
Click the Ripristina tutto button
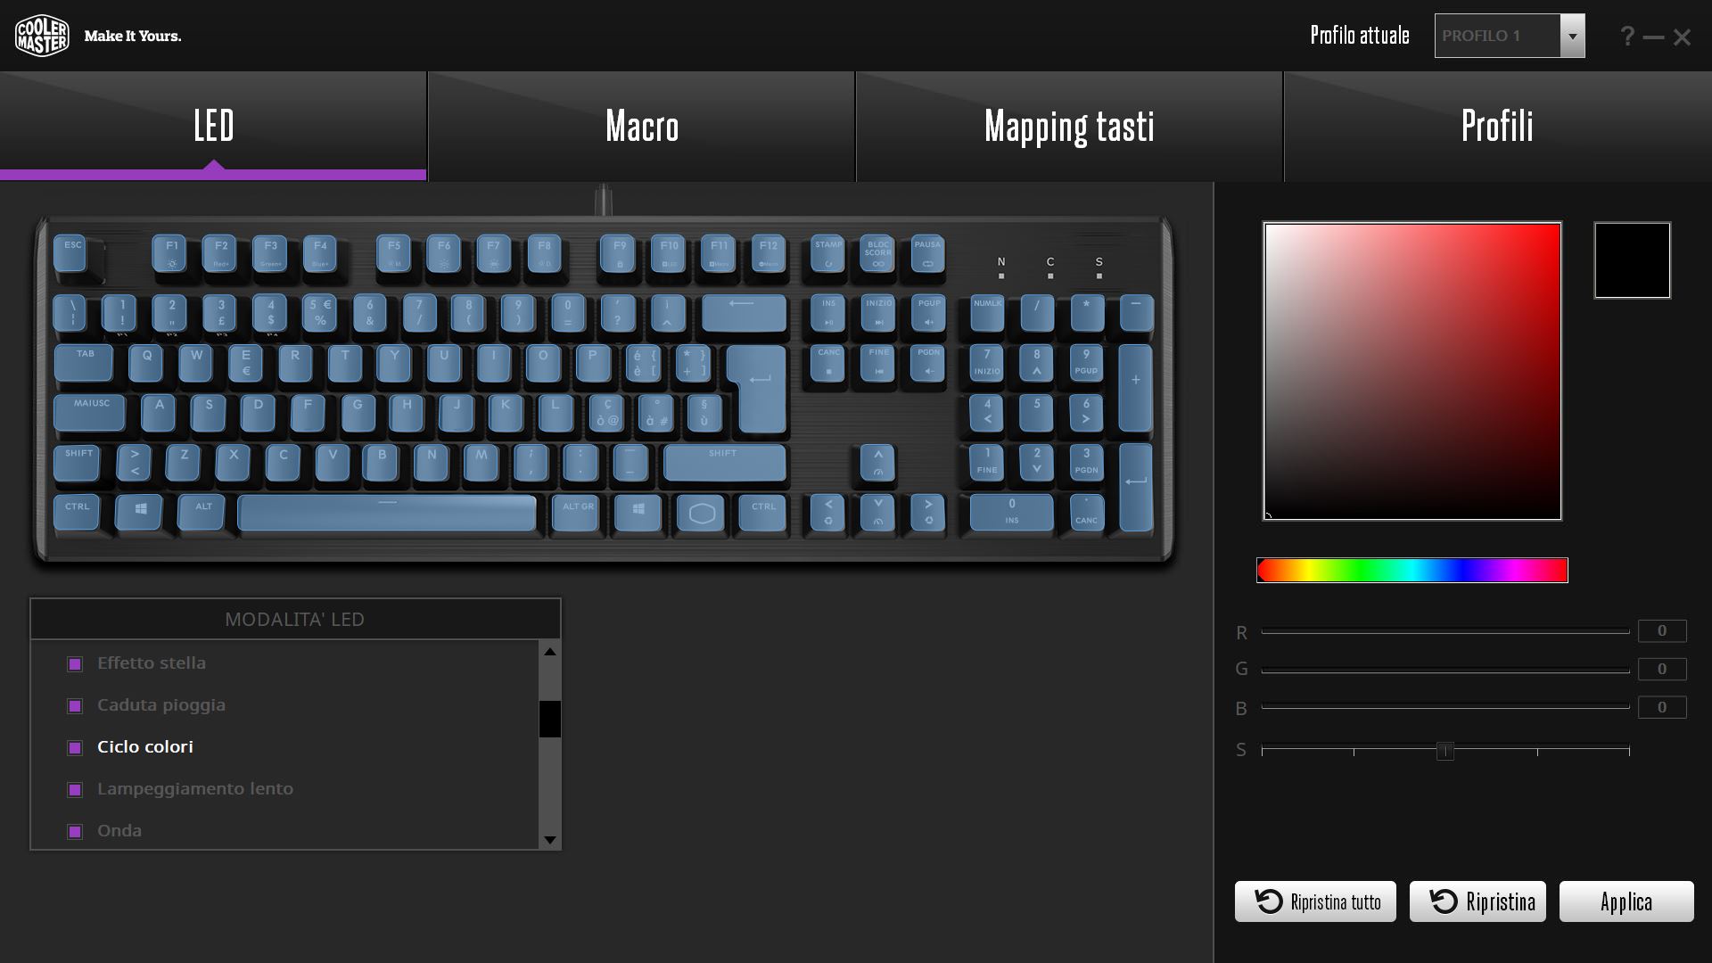click(x=1315, y=901)
